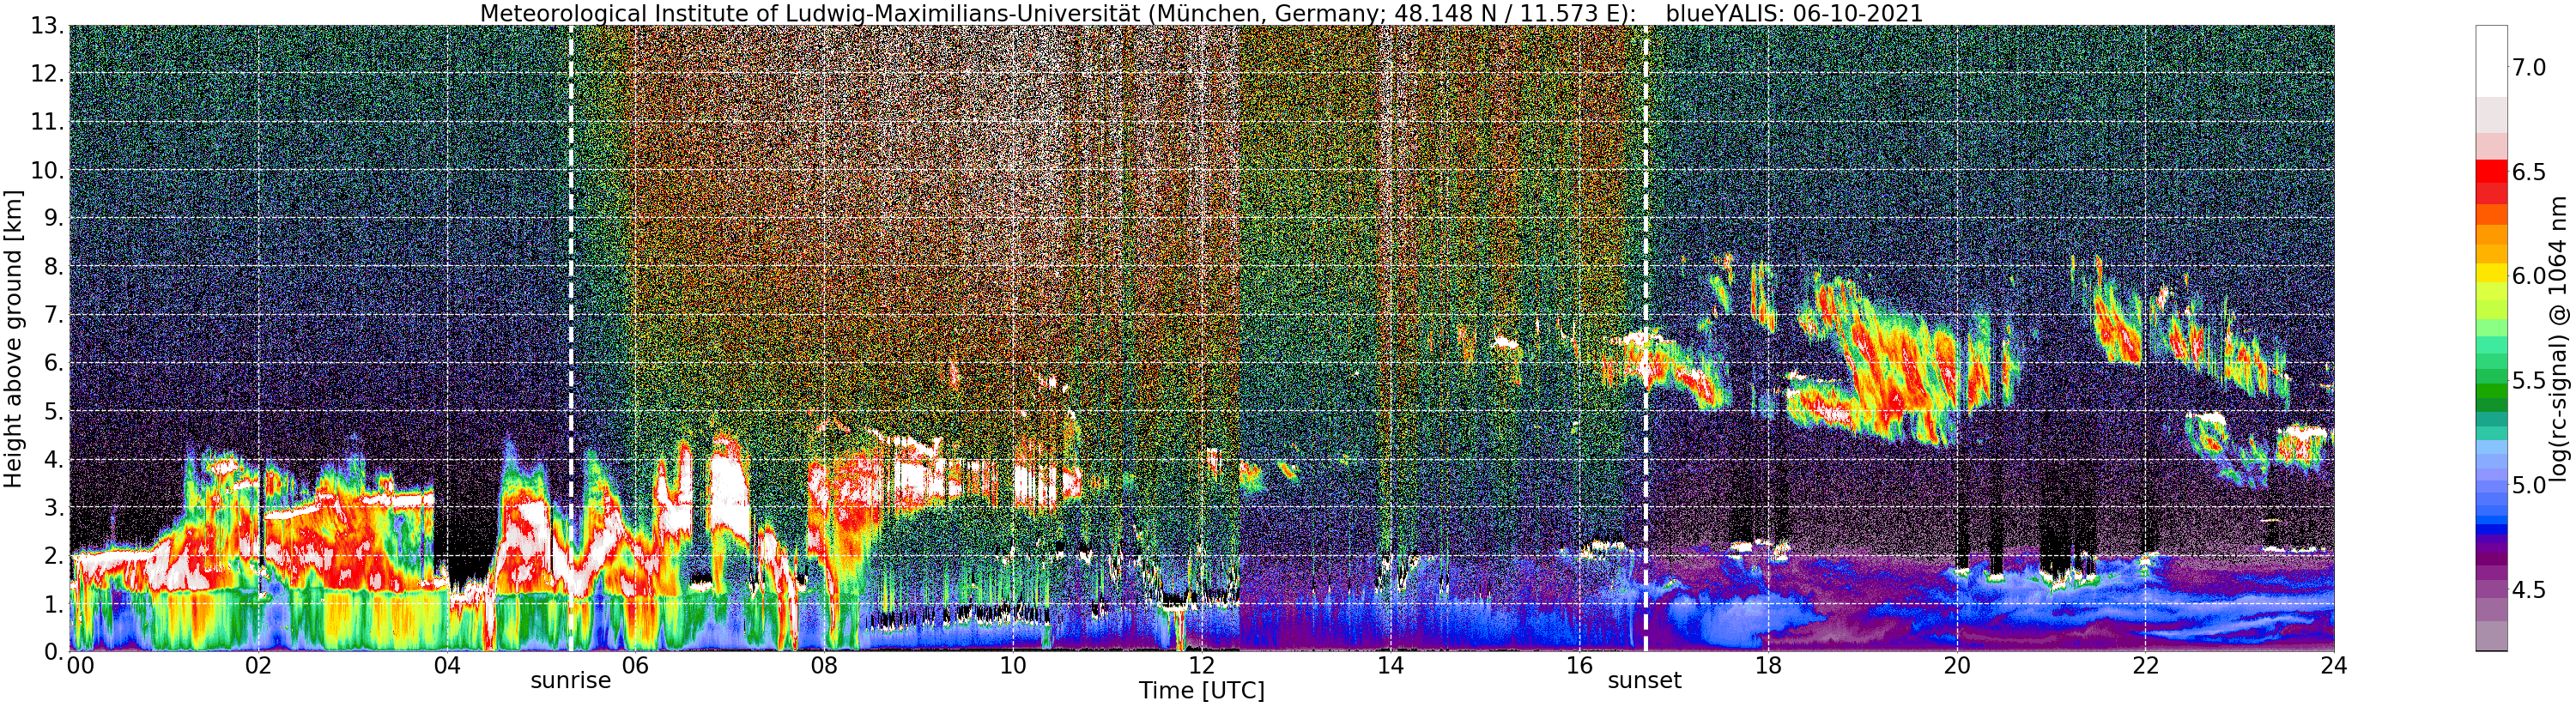2576x707 pixels.
Task: Click the time axis tick label 18
Action: [1768, 665]
